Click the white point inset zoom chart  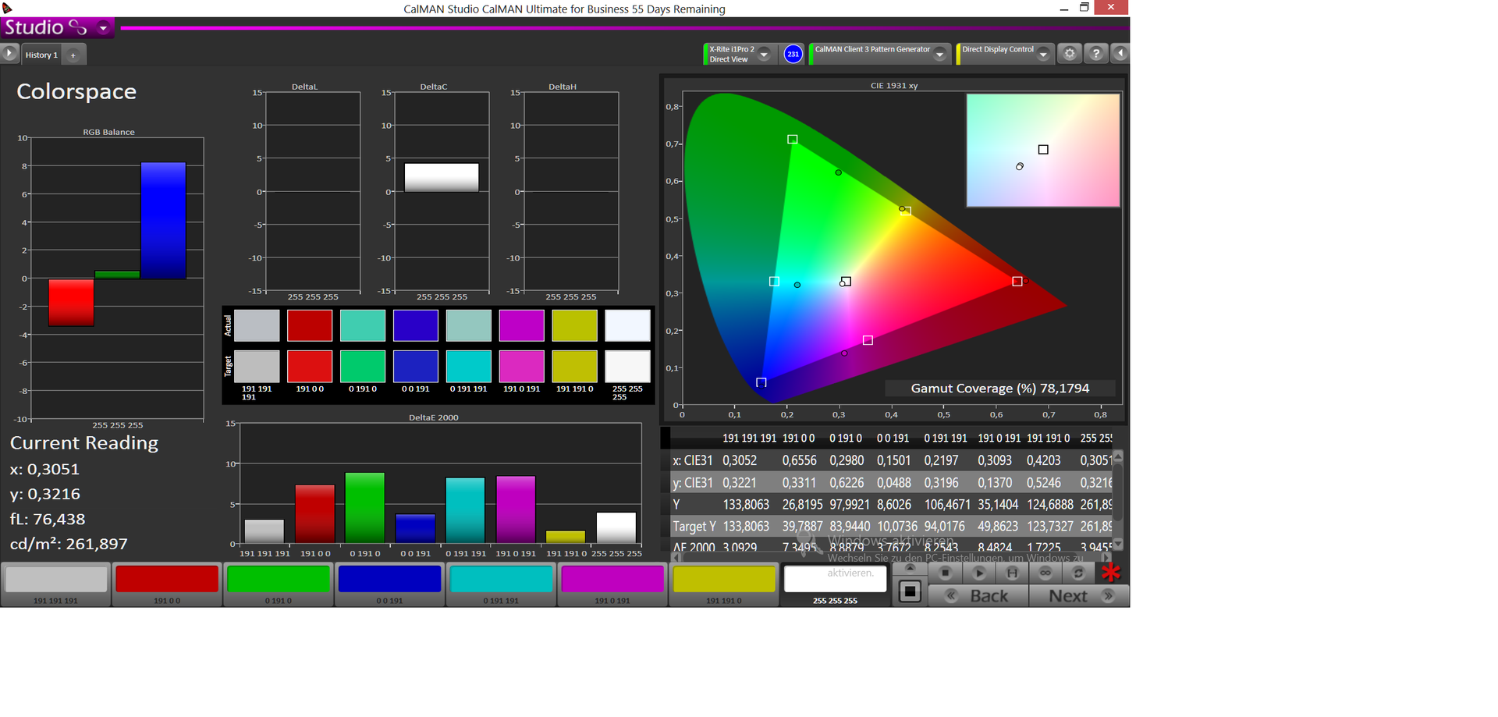tap(1043, 151)
